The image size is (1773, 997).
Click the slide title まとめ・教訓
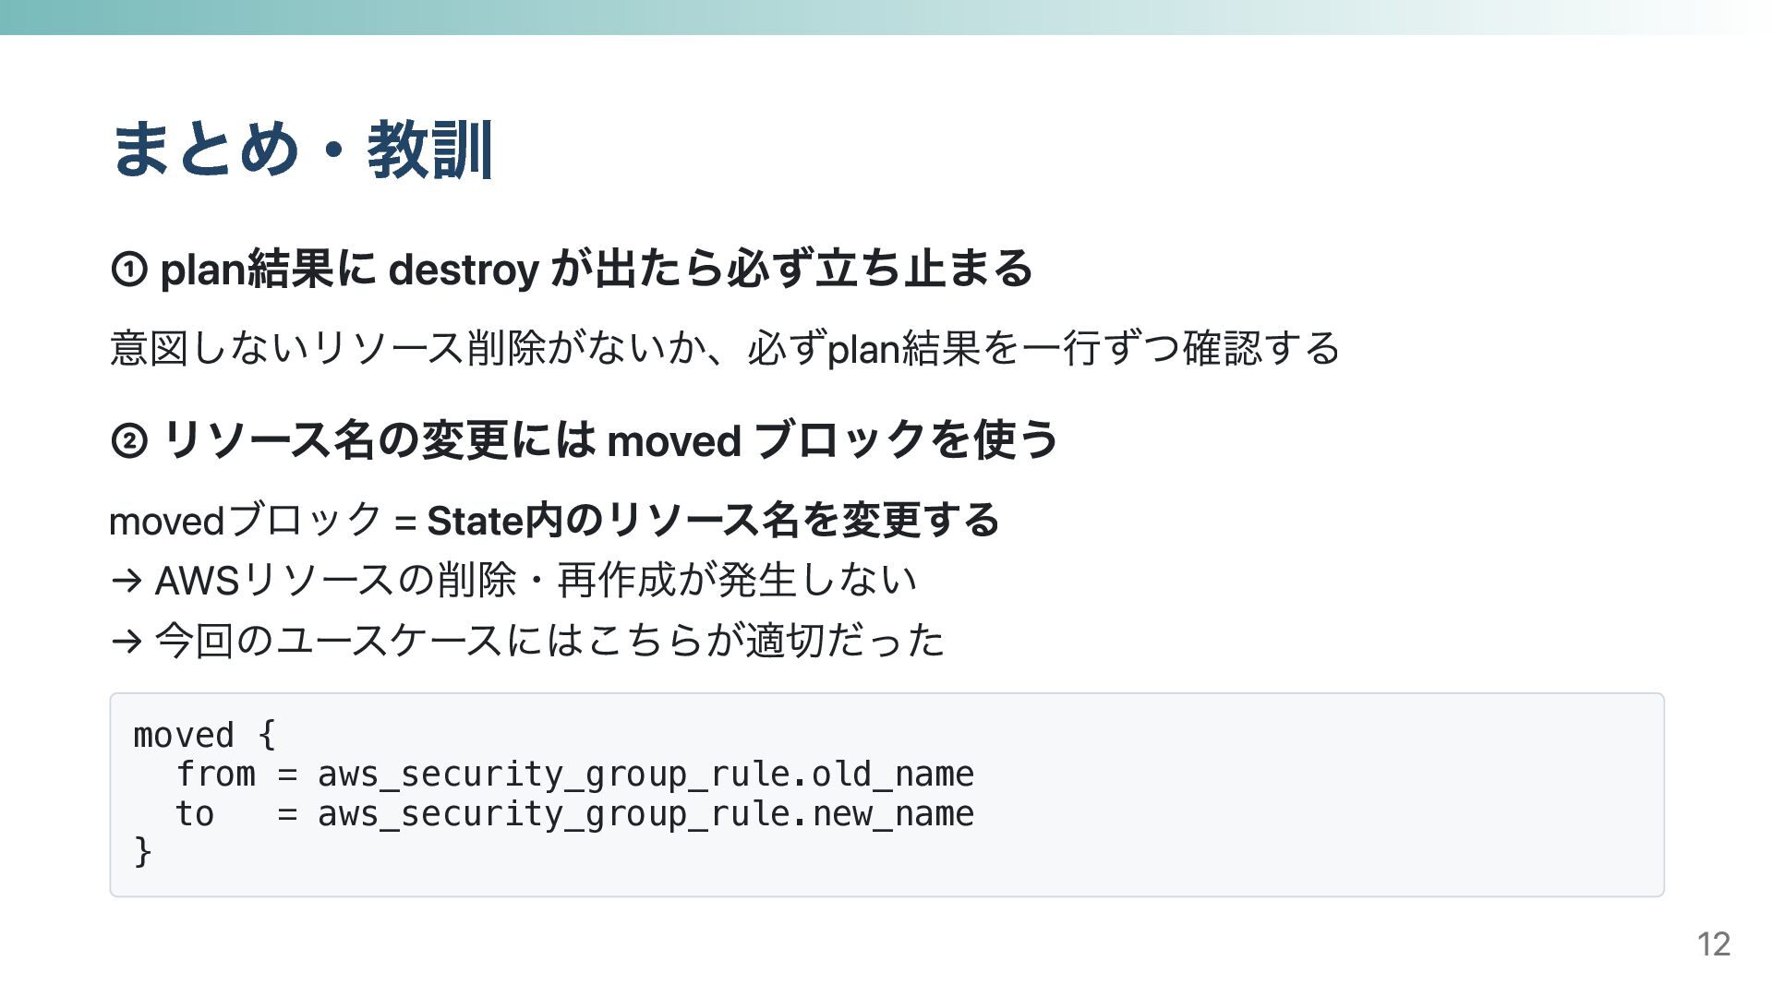[302, 150]
